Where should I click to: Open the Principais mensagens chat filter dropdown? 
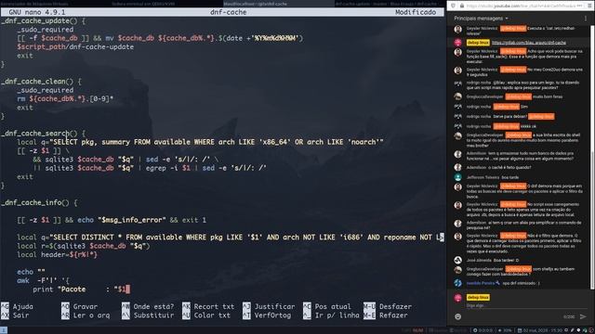tap(481, 19)
